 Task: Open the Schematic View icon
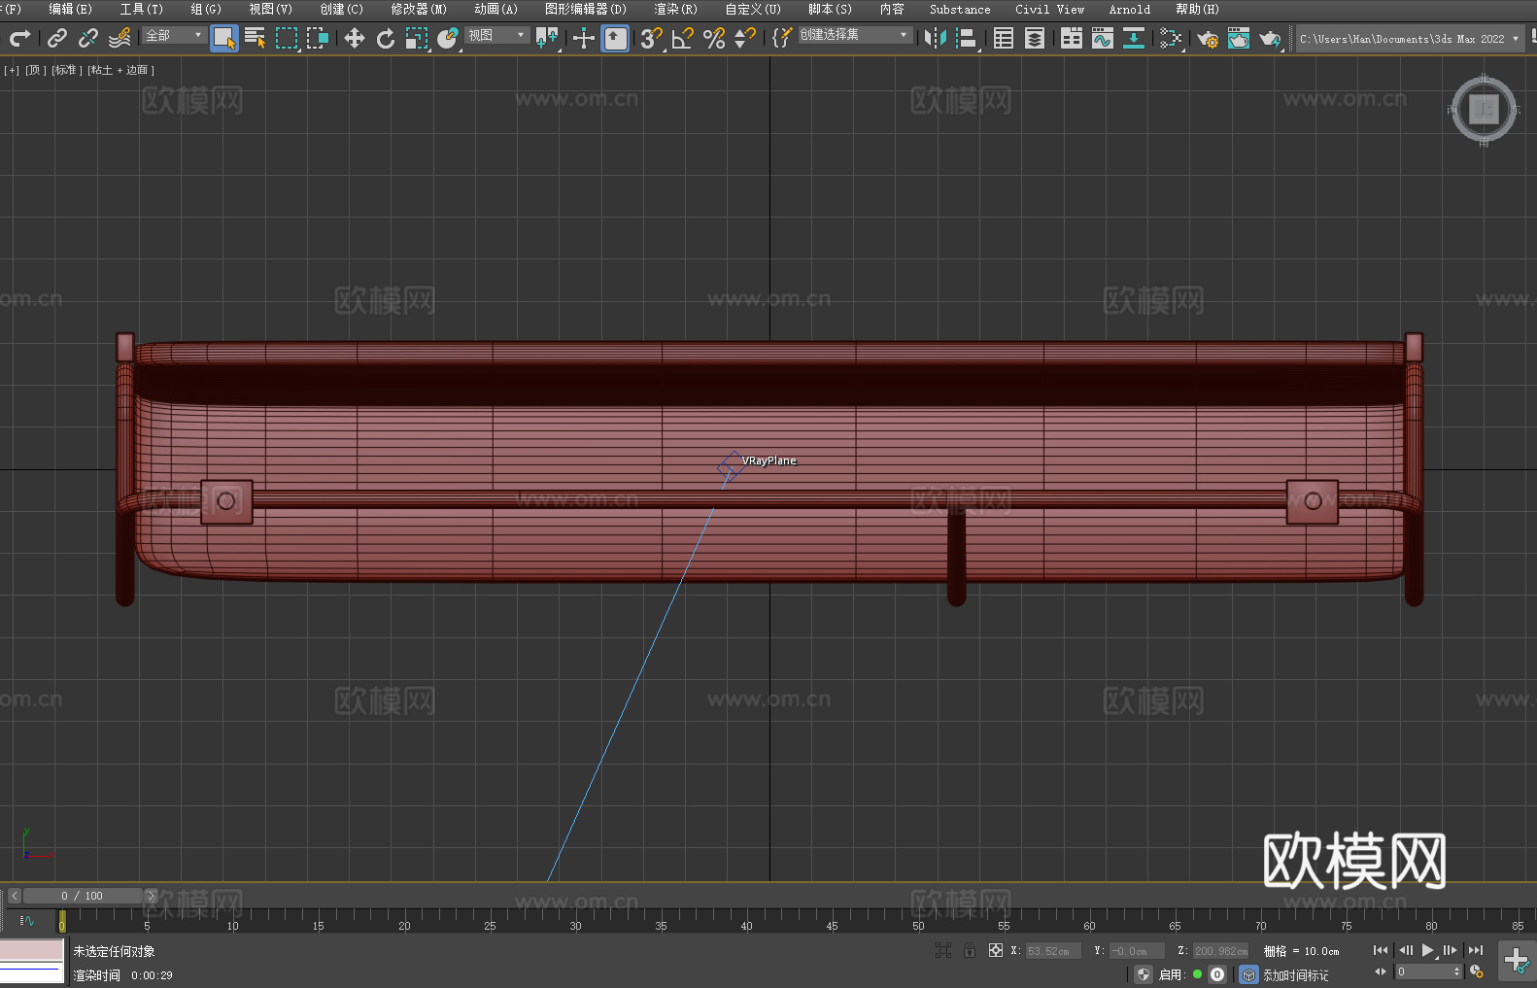1171,38
